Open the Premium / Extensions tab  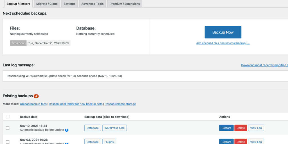(x=125, y=4)
